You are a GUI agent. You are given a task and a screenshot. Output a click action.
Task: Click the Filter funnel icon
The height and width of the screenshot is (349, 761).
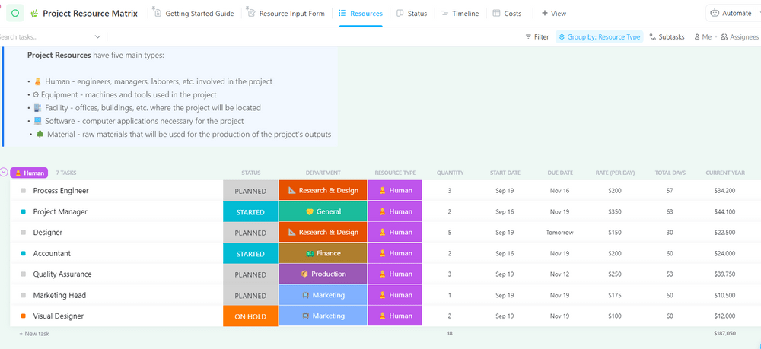coord(529,36)
